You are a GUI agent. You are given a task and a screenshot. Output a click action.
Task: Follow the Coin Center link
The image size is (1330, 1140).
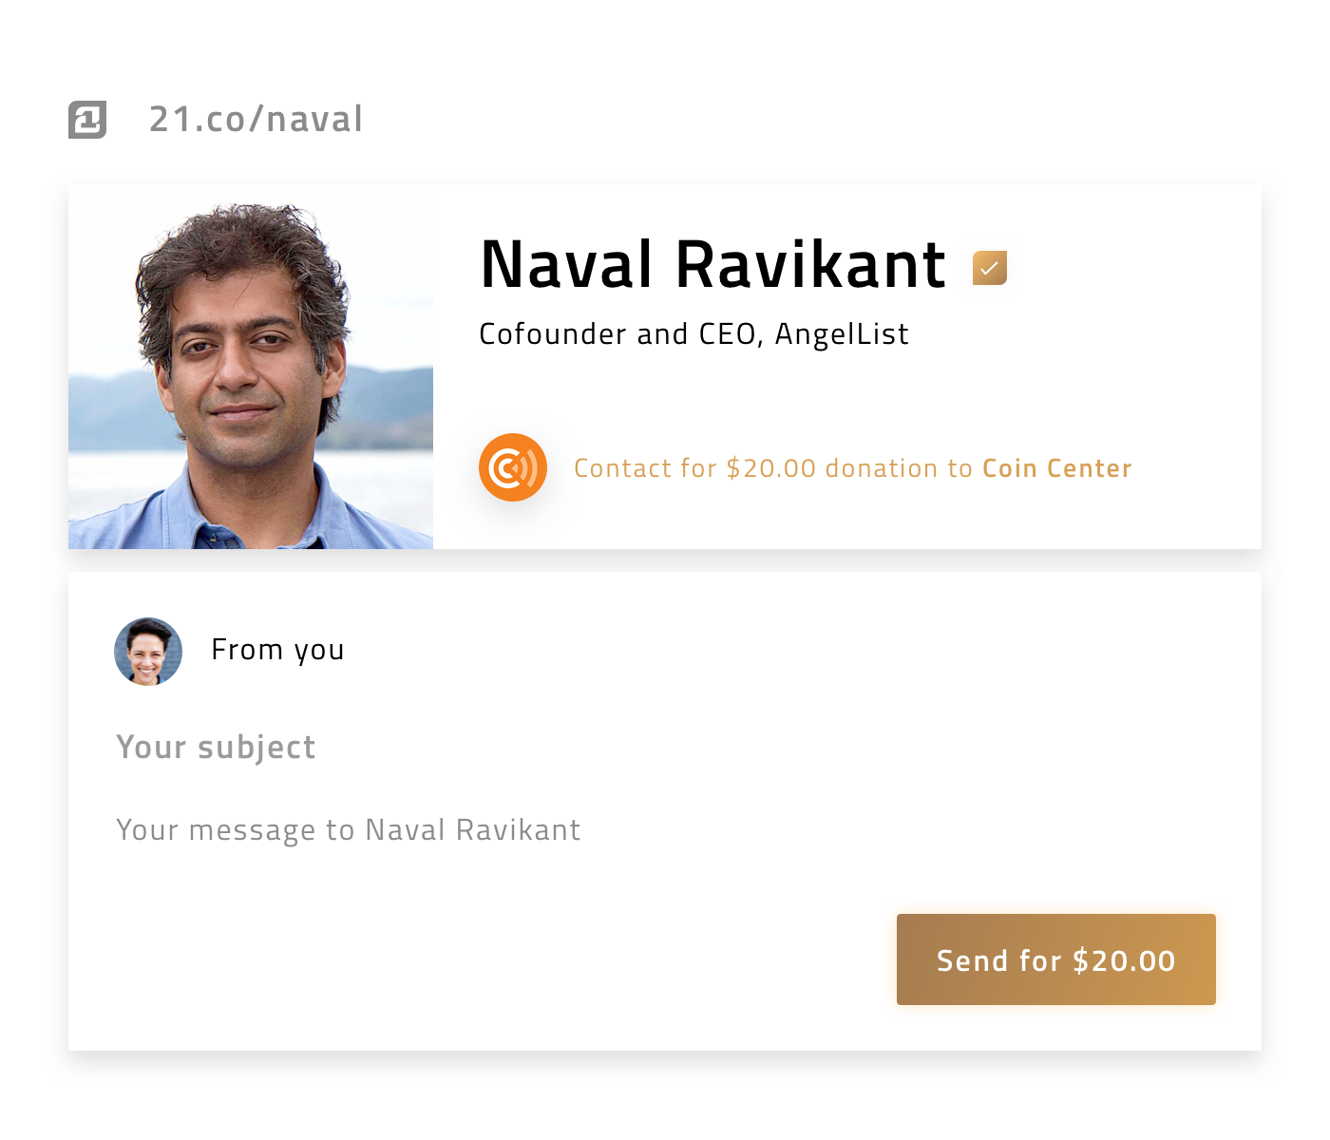tap(1057, 468)
